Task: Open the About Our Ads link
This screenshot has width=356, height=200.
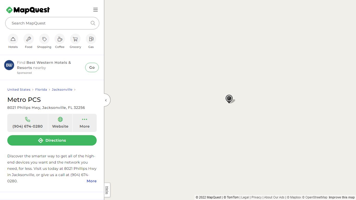Action: [274, 197]
